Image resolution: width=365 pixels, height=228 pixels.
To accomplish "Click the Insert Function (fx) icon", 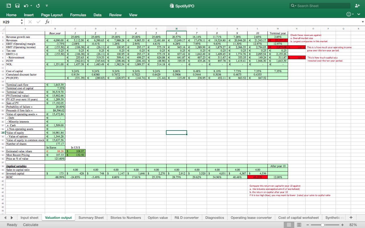I will coord(47,22).
